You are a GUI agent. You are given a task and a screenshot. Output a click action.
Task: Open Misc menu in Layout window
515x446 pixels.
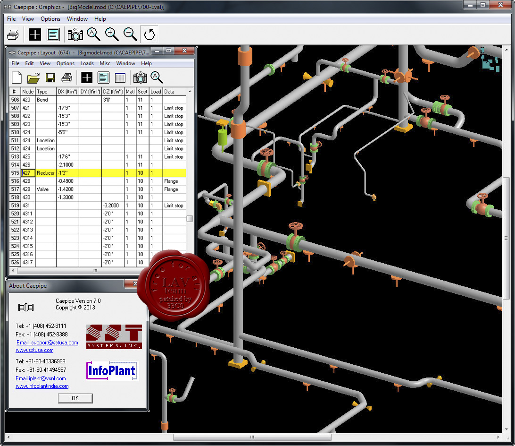pos(105,63)
